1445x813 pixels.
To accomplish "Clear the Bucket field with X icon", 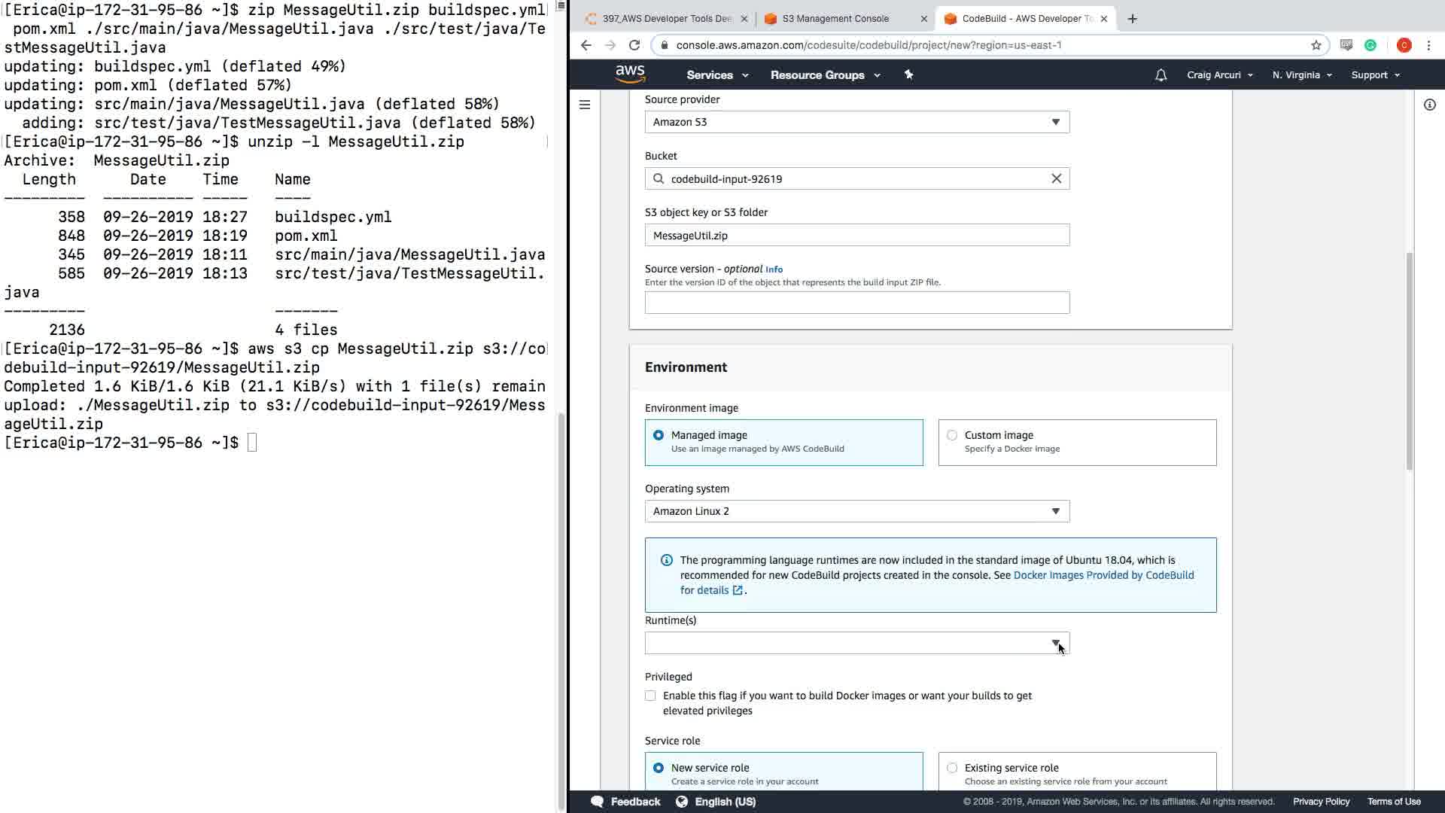I will 1056,178.
